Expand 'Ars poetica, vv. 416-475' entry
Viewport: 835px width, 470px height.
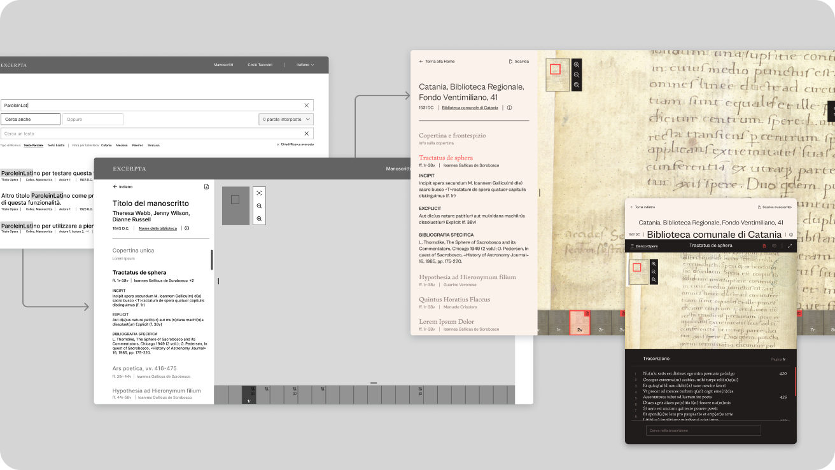[x=144, y=368]
